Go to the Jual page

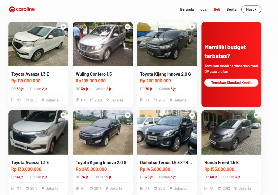point(204,9)
